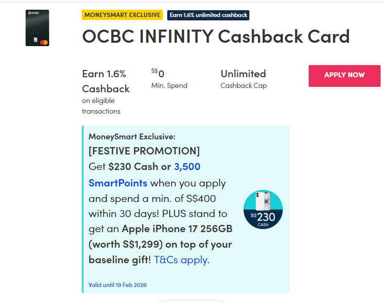Click the Mastercard logo on the card image
This screenshot has height=303, width=384.
click(44, 43)
